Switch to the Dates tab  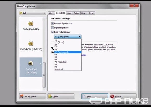[x=77, y=13]
